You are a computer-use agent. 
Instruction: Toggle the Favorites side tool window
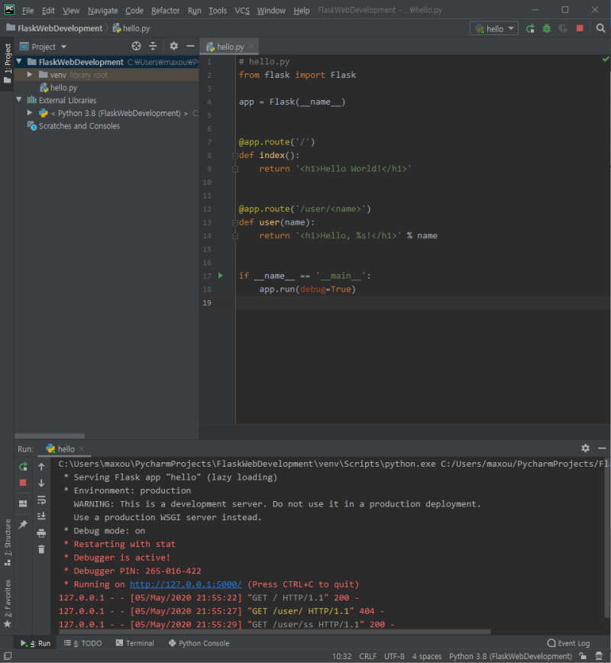(x=7, y=603)
